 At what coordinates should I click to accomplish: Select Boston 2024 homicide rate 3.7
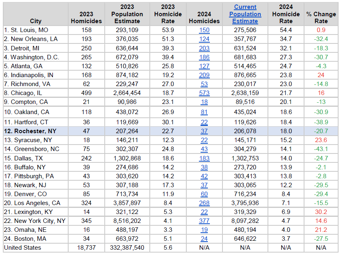pyautogui.click(x=286, y=239)
